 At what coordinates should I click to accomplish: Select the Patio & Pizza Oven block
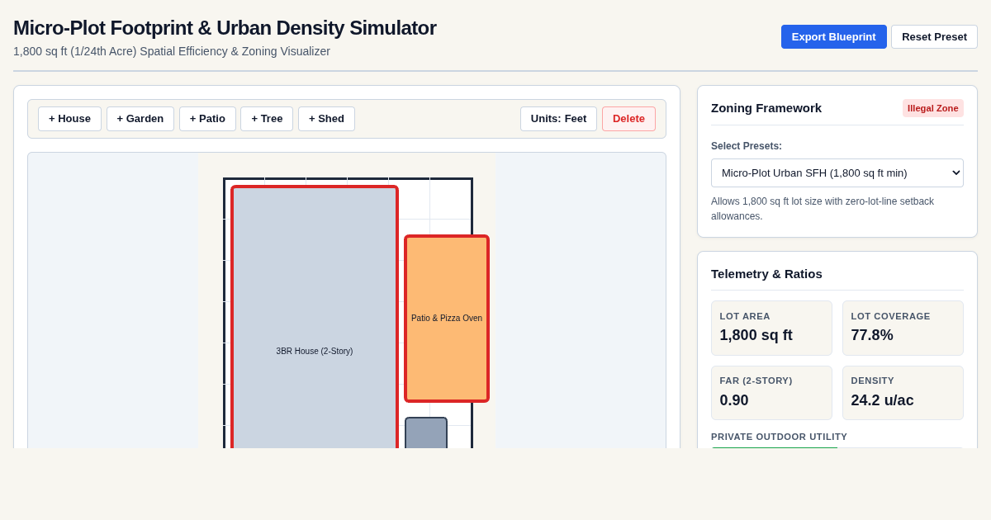447,319
